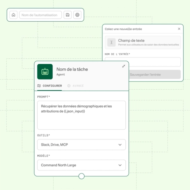Click the home icon button

coord(13,15)
